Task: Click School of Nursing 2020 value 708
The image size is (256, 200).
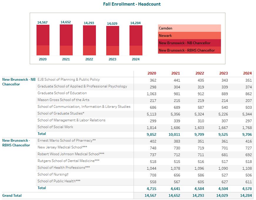Action: pyautogui.click(x=153, y=175)
